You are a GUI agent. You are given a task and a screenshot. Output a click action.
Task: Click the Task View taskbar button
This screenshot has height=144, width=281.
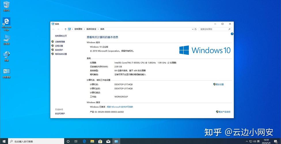pos(76,141)
